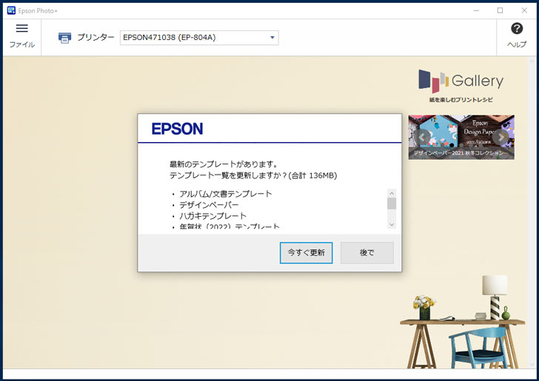539x381 pixels.
Task: Click the dialog list scrollbar down arrow
Action: [x=392, y=225]
